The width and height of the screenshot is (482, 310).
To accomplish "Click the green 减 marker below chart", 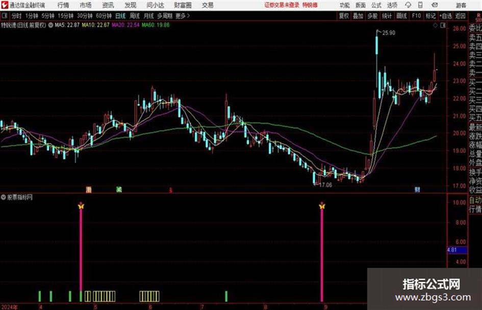I will [x=119, y=189].
